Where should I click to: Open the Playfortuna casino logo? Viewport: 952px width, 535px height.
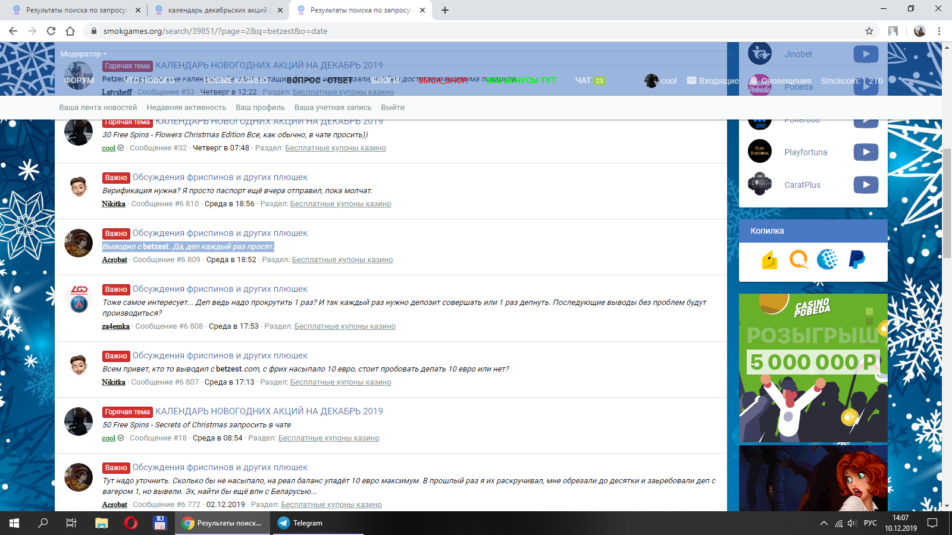click(760, 151)
